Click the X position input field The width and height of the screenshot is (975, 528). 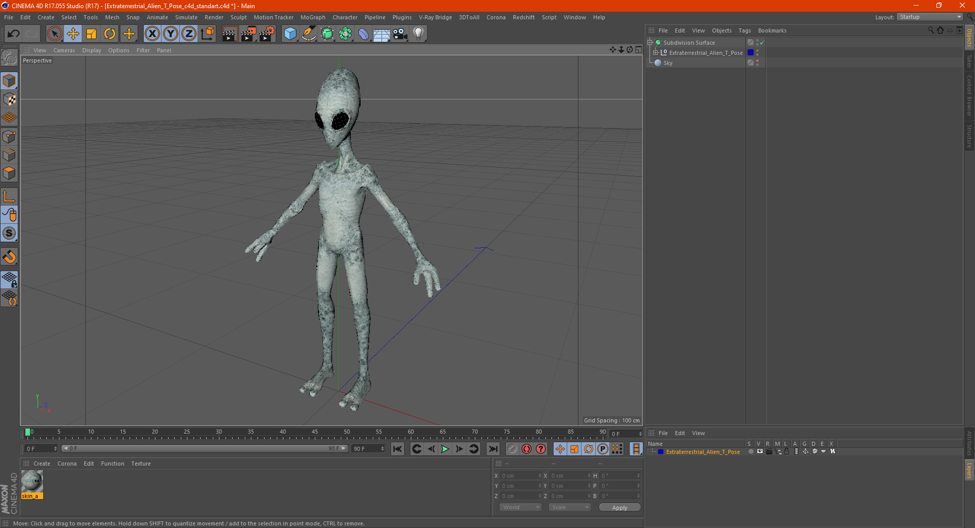coord(521,476)
